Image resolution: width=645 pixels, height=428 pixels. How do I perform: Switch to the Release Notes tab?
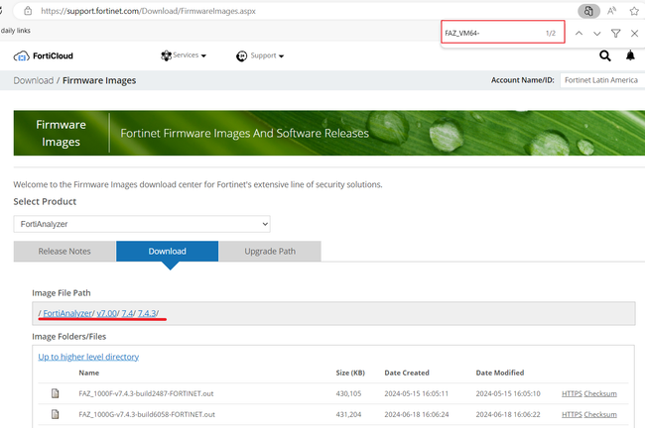64,251
